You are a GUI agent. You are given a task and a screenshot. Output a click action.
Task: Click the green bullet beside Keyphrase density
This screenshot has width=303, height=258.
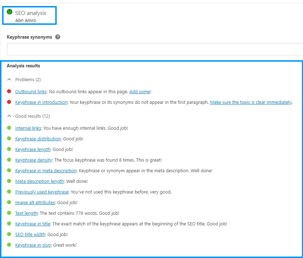(x=9, y=160)
